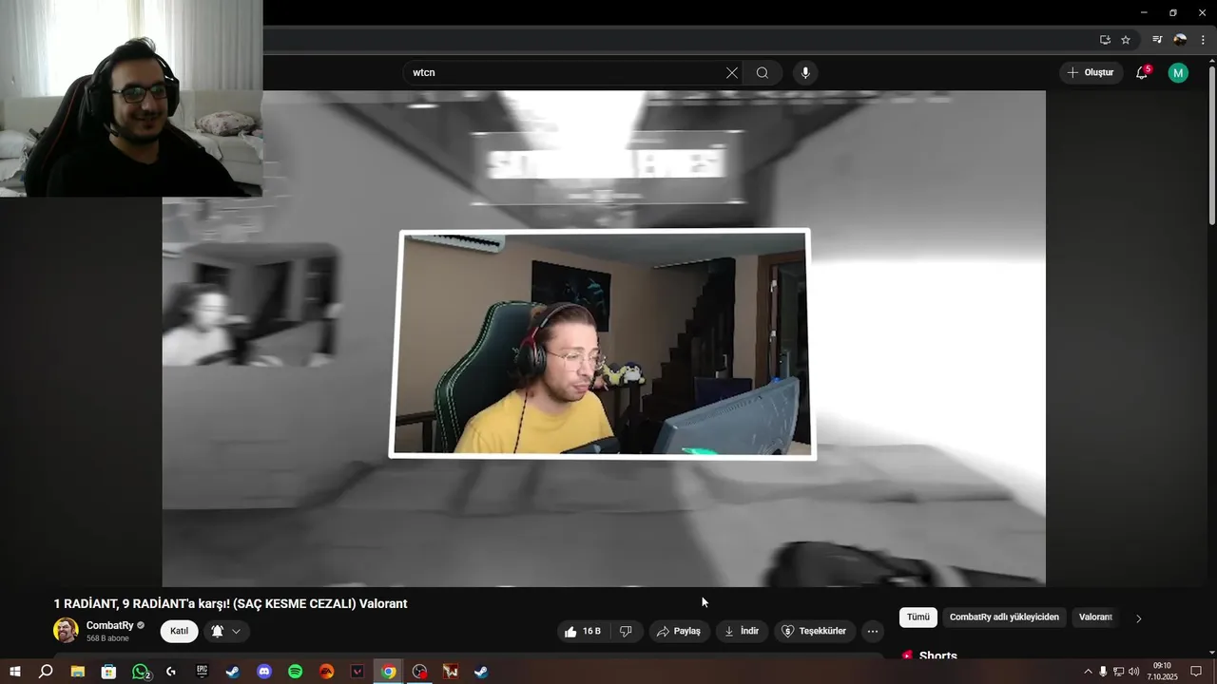This screenshot has width=1217, height=684.
Task: Open more actions three-dot button
Action: [872, 631]
